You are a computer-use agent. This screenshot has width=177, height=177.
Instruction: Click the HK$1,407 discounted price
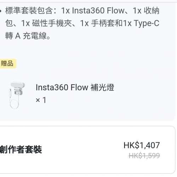142,145
